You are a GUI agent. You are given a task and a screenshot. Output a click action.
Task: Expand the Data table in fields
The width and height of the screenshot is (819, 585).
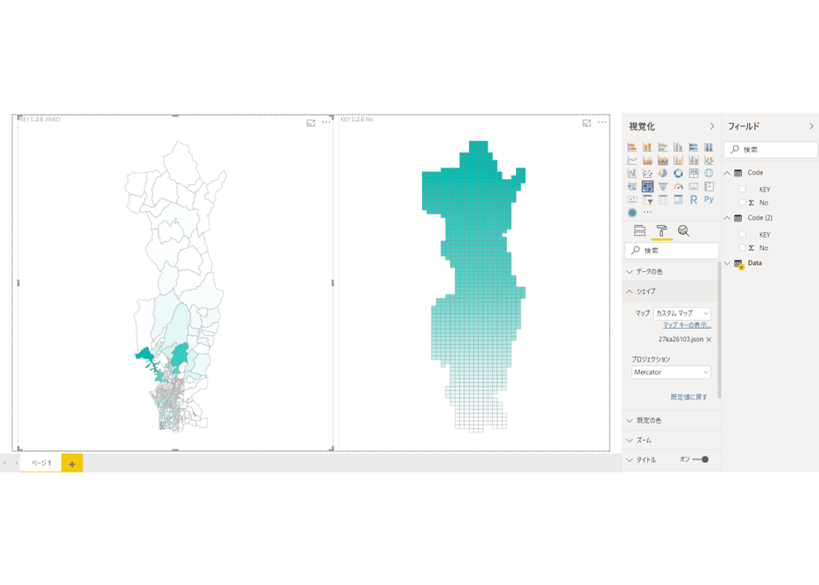pyautogui.click(x=727, y=262)
